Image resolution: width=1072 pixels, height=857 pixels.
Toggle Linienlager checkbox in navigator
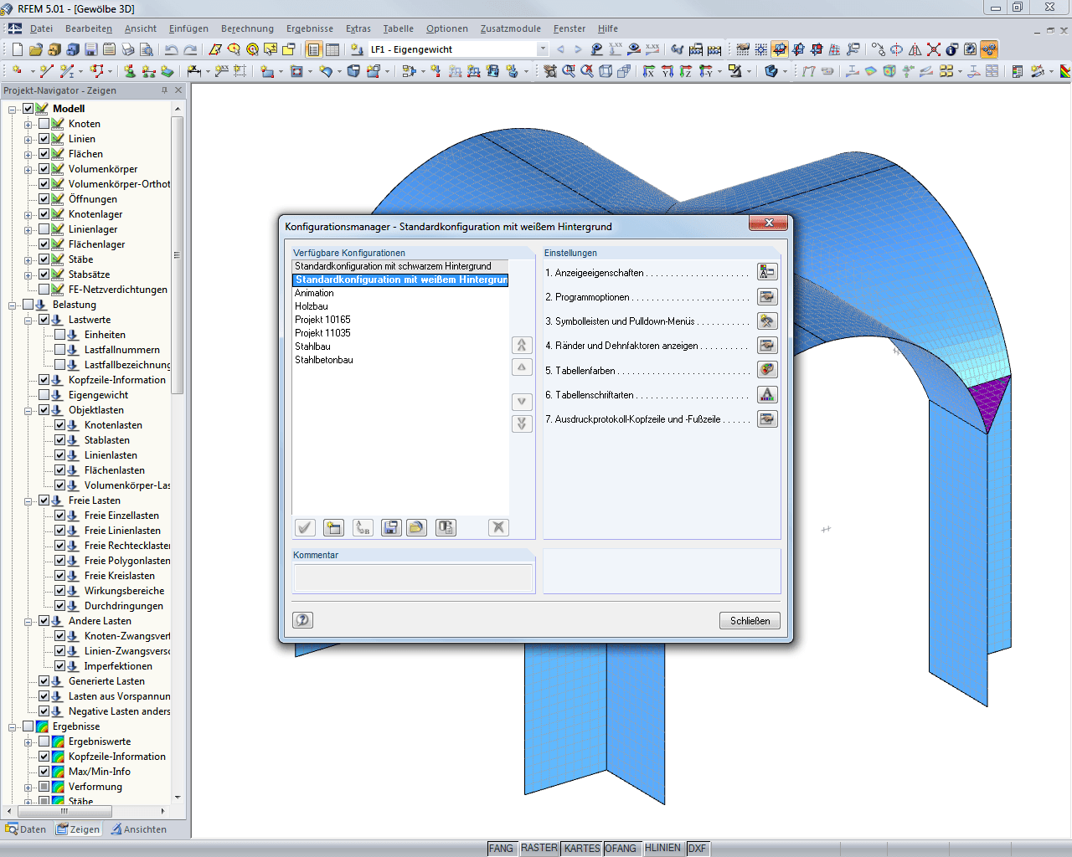point(44,229)
